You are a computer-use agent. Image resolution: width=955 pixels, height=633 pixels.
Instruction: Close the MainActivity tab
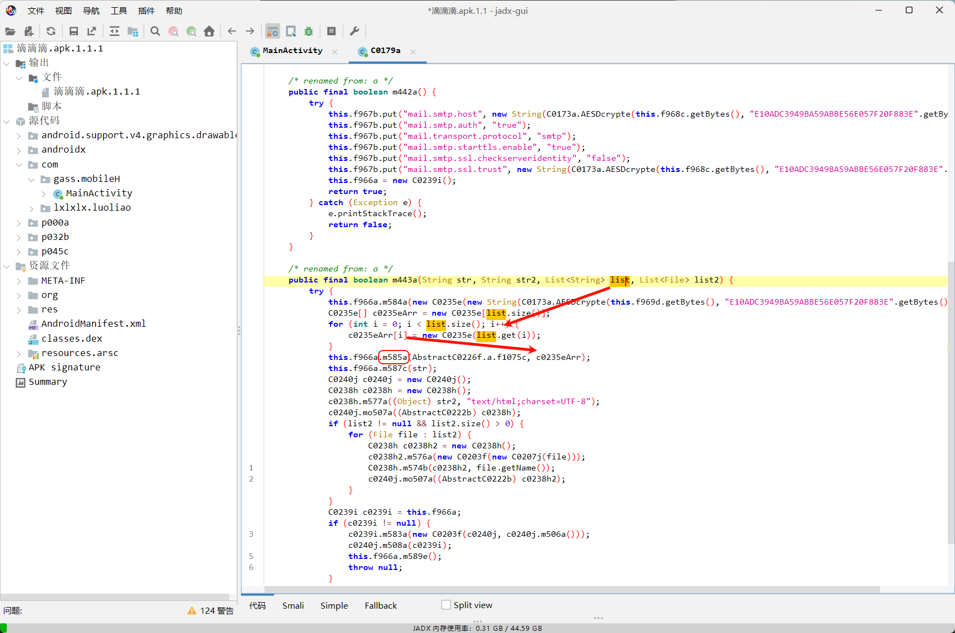pos(335,51)
